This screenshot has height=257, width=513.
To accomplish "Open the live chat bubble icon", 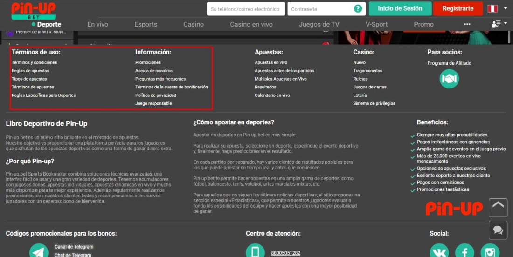I will tap(498, 230).
